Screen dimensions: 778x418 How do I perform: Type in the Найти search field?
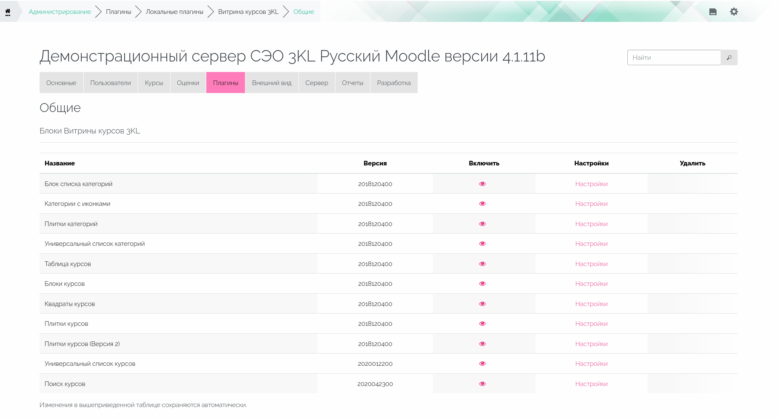(x=674, y=58)
